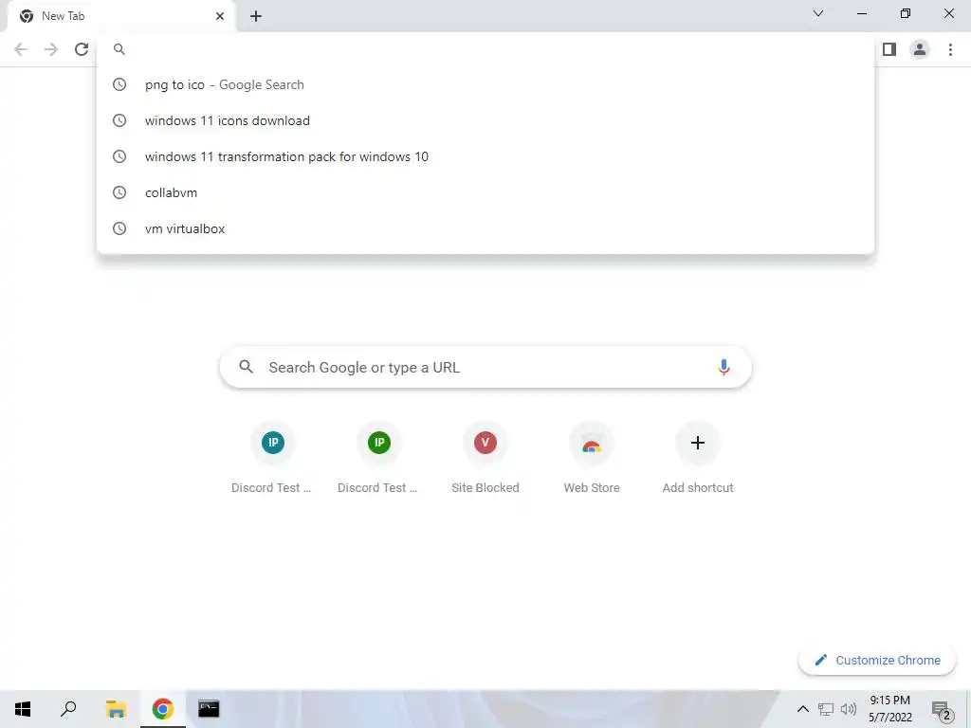The width and height of the screenshot is (971, 728).
Task: Click the clock icon beside 'windows 11 icons download'
Action: pyautogui.click(x=119, y=120)
